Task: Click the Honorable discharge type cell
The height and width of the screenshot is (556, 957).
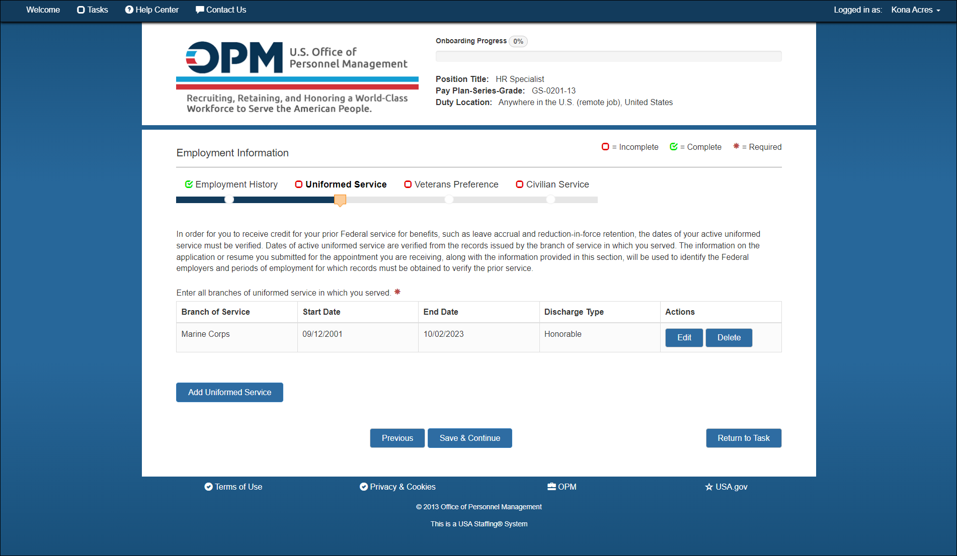Action: (x=600, y=337)
